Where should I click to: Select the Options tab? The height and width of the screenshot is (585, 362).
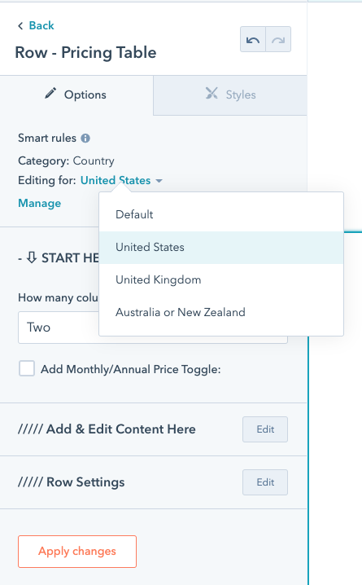[x=76, y=95]
